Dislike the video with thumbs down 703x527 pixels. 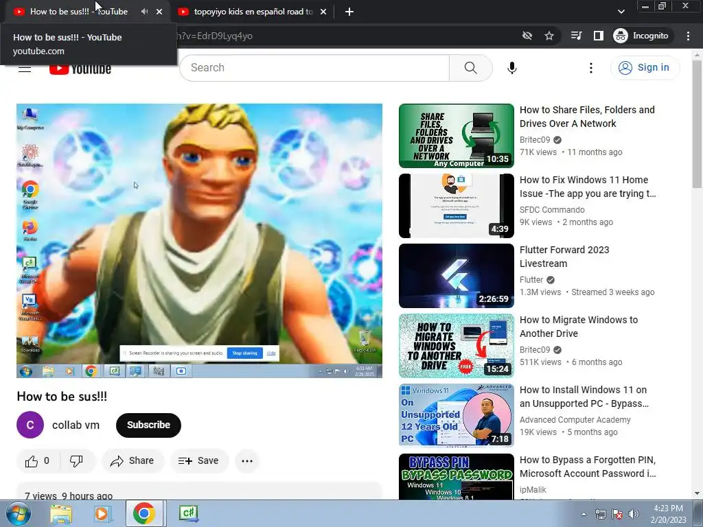tap(76, 460)
